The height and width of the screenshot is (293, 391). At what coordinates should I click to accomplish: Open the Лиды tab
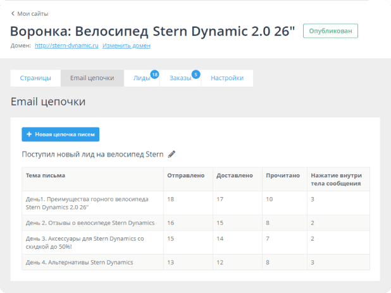142,78
